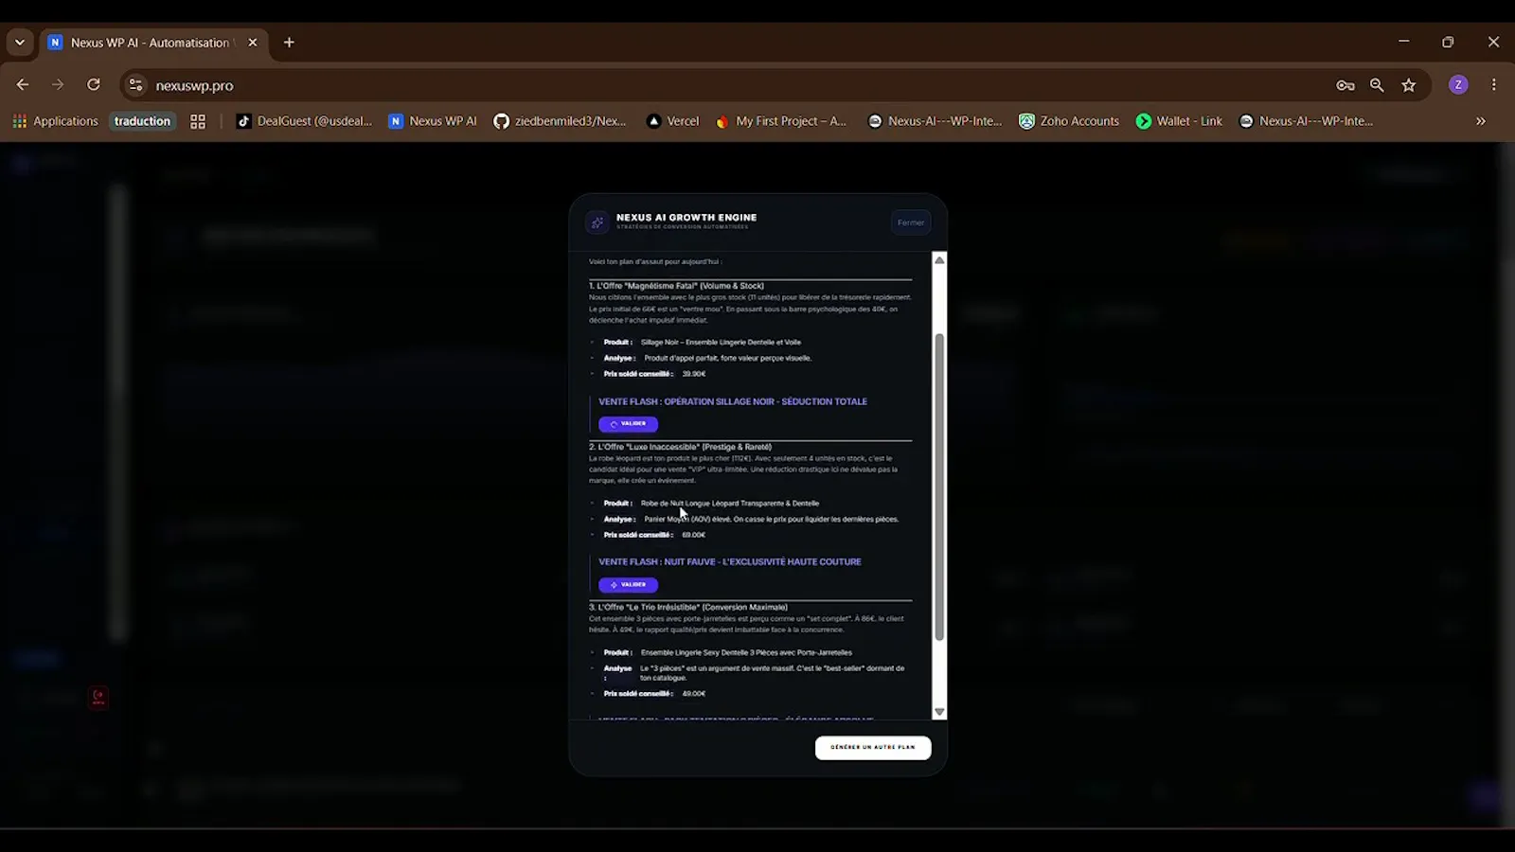Open the first Nexus-AI---WP-Inte bookmark
The image size is (1515, 852).
click(935, 121)
